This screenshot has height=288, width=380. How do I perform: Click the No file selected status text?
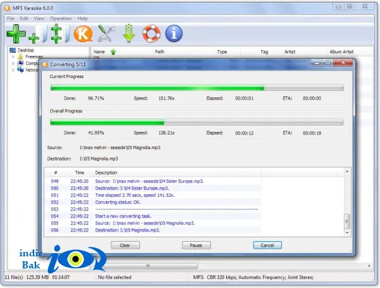click(x=115, y=277)
